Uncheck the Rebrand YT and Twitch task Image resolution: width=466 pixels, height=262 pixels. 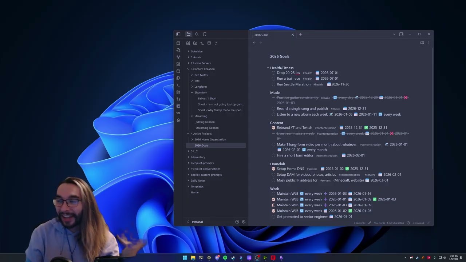(x=273, y=128)
